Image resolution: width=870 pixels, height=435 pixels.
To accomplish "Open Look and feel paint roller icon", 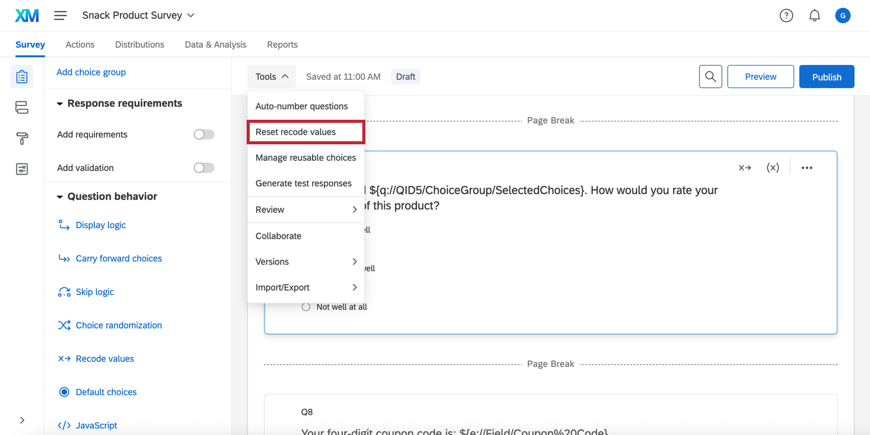I will (x=22, y=138).
